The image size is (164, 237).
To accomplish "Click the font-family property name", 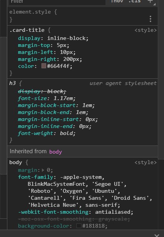I will point(36,177).
